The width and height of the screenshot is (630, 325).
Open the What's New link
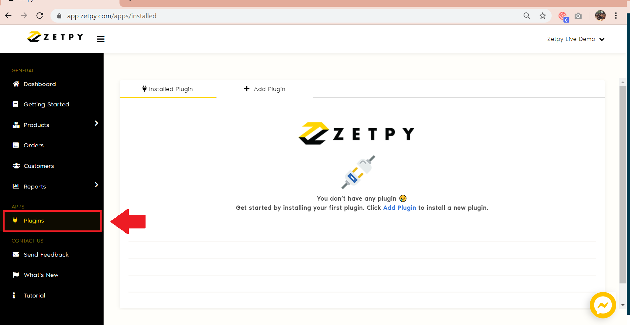coord(41,275)
